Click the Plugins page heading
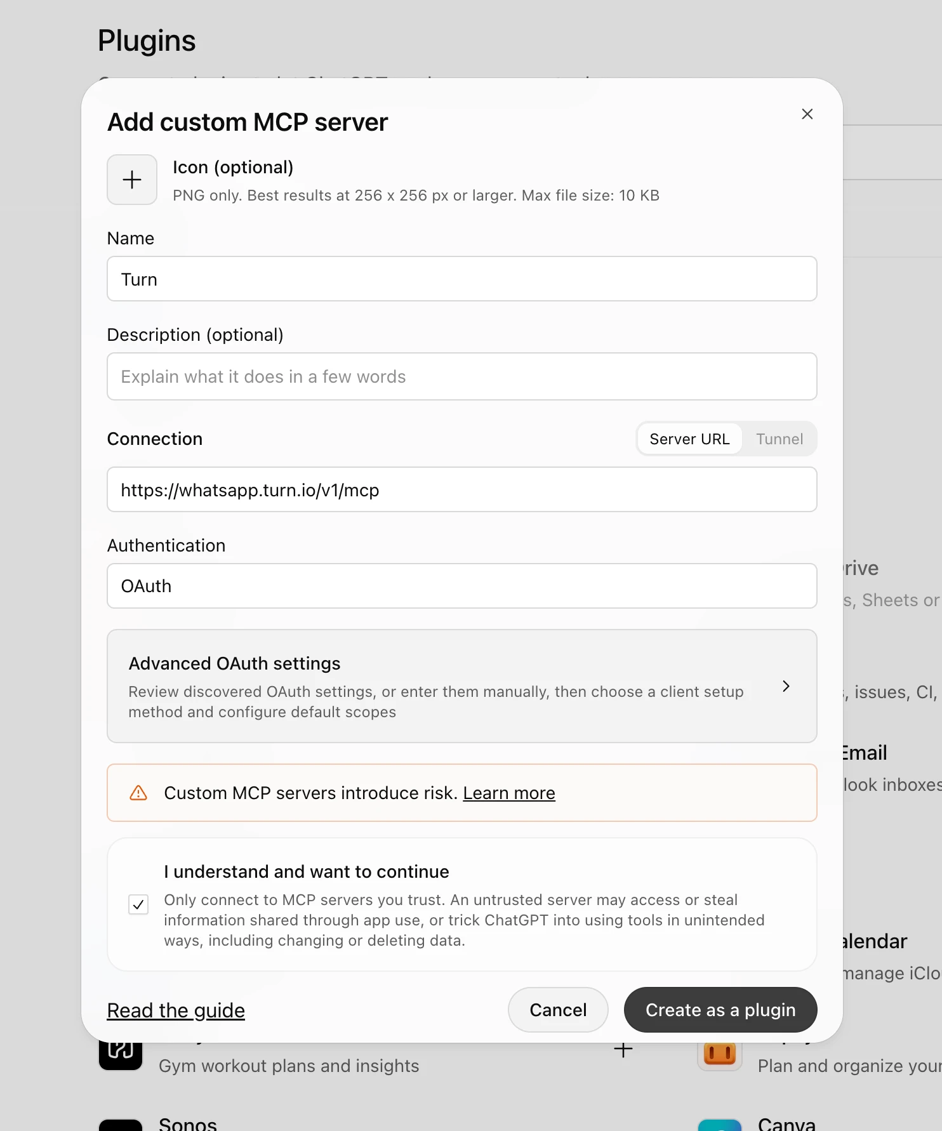 click(x=147, y=41)
